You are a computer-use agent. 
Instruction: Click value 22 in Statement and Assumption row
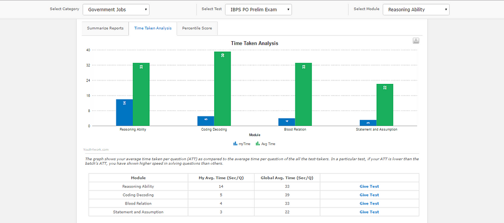(x=287, y=212)
